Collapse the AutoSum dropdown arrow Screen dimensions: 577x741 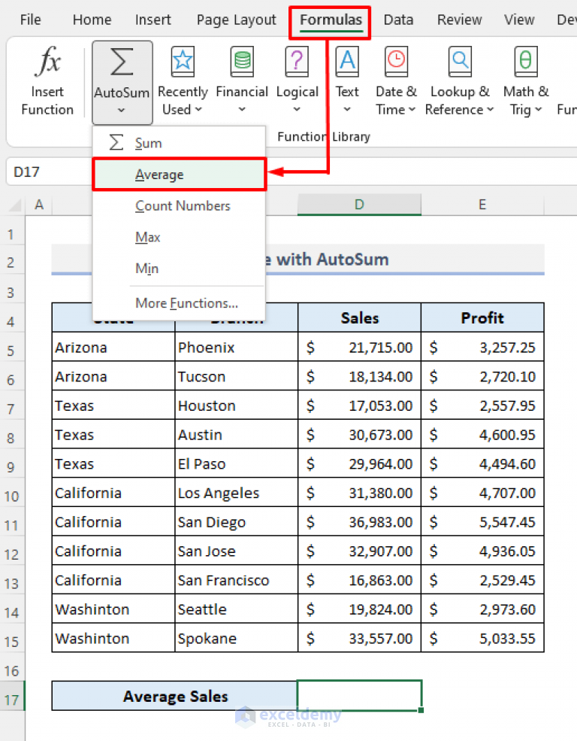[x=122, y=110]
